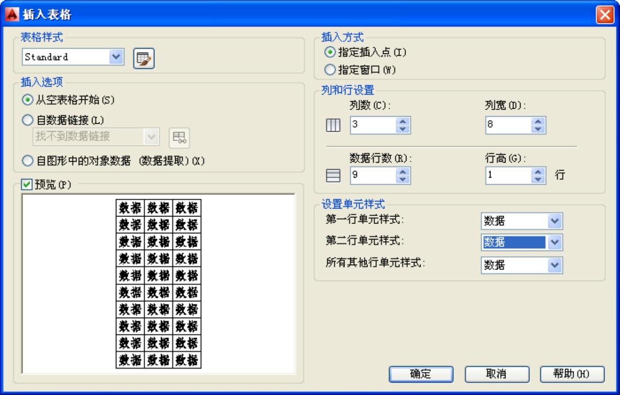Viewport: 620px width, 395px height.
Task: Increase 行高 with up arrow
Action: click(538, 172)
